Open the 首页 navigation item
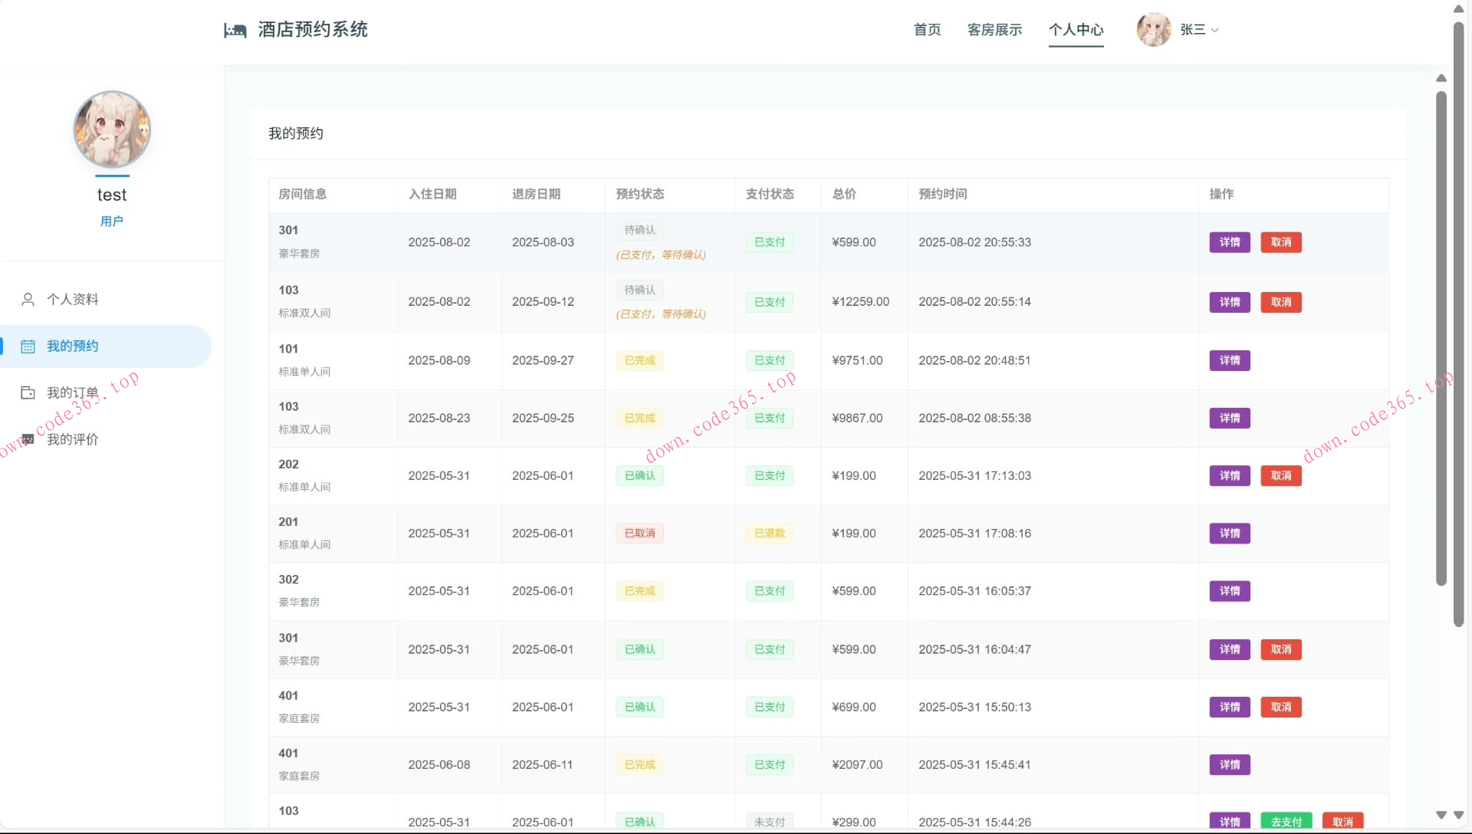This screenshot has width=1472, height=834. click(x=927, y=30)
